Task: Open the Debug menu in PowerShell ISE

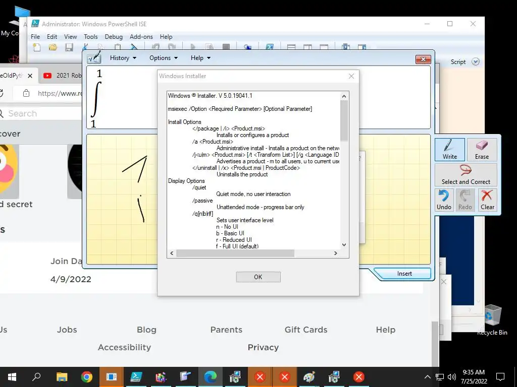Action: pos(114,37)
